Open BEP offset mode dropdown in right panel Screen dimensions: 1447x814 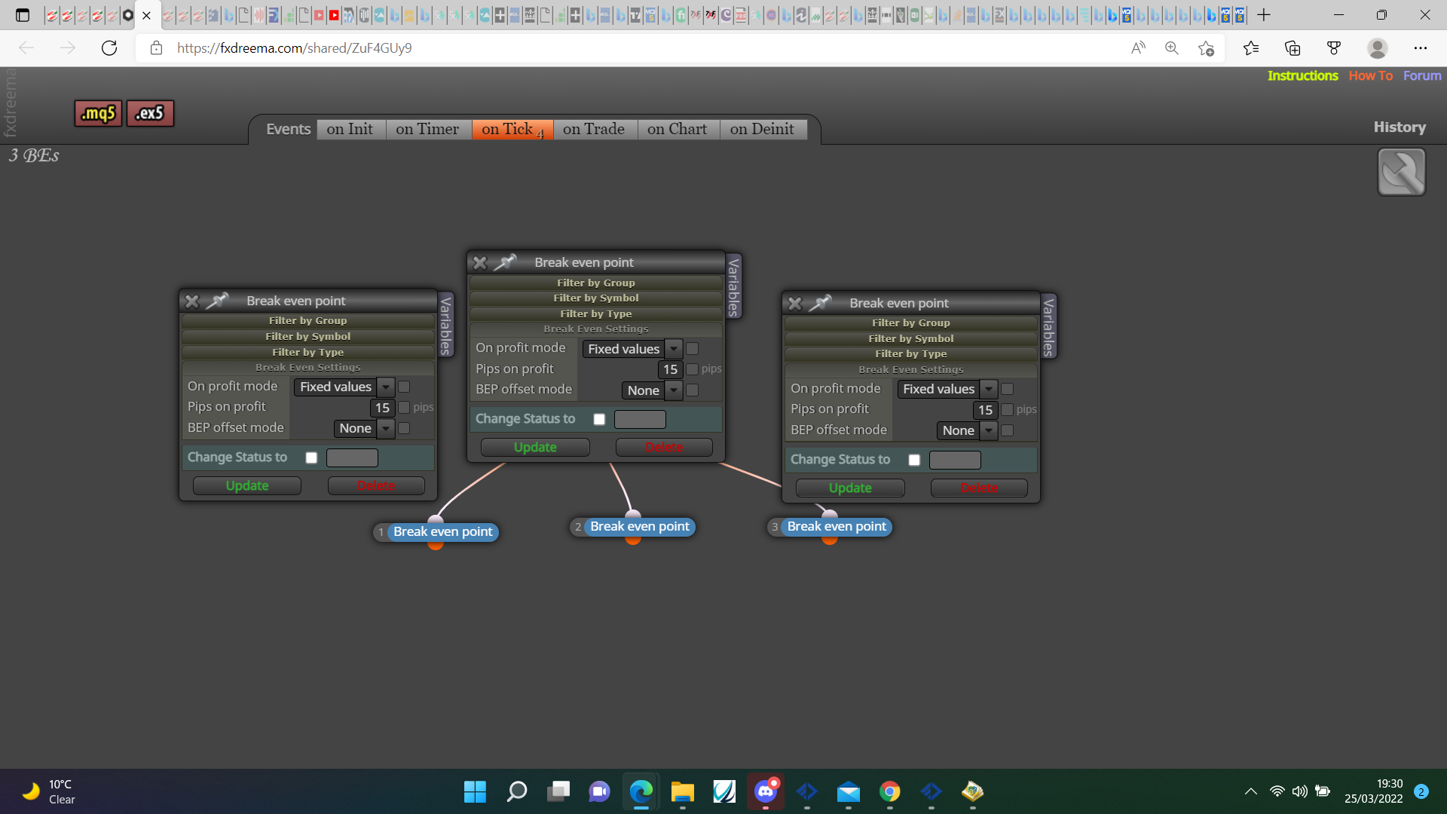point(967,430)
